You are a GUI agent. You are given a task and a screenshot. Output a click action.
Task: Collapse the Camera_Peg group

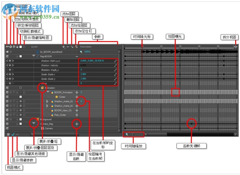tap(34, 123)
